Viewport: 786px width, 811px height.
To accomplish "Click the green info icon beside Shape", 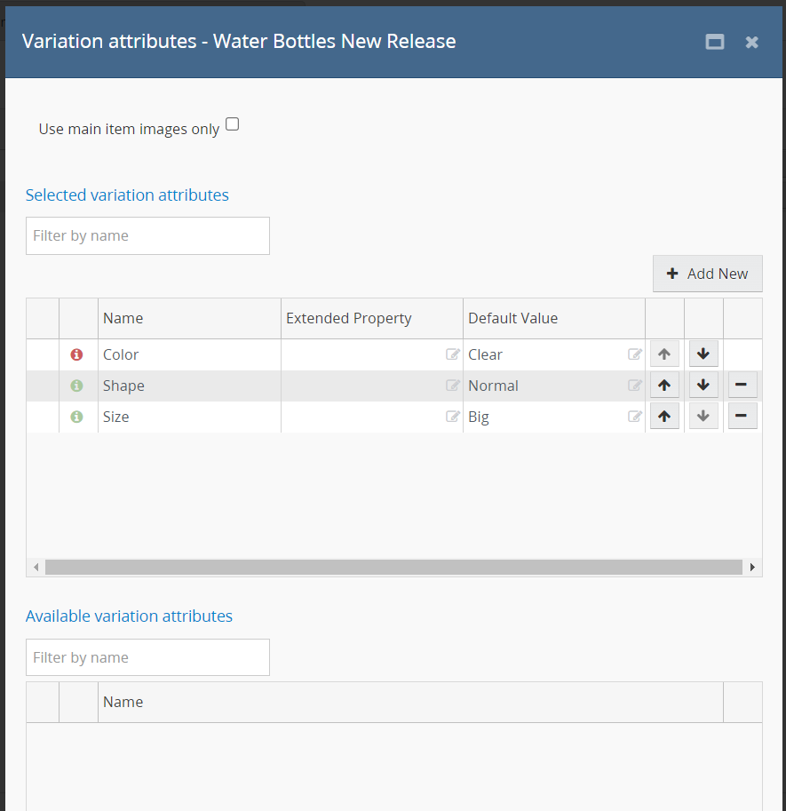I will pos(76,386).
